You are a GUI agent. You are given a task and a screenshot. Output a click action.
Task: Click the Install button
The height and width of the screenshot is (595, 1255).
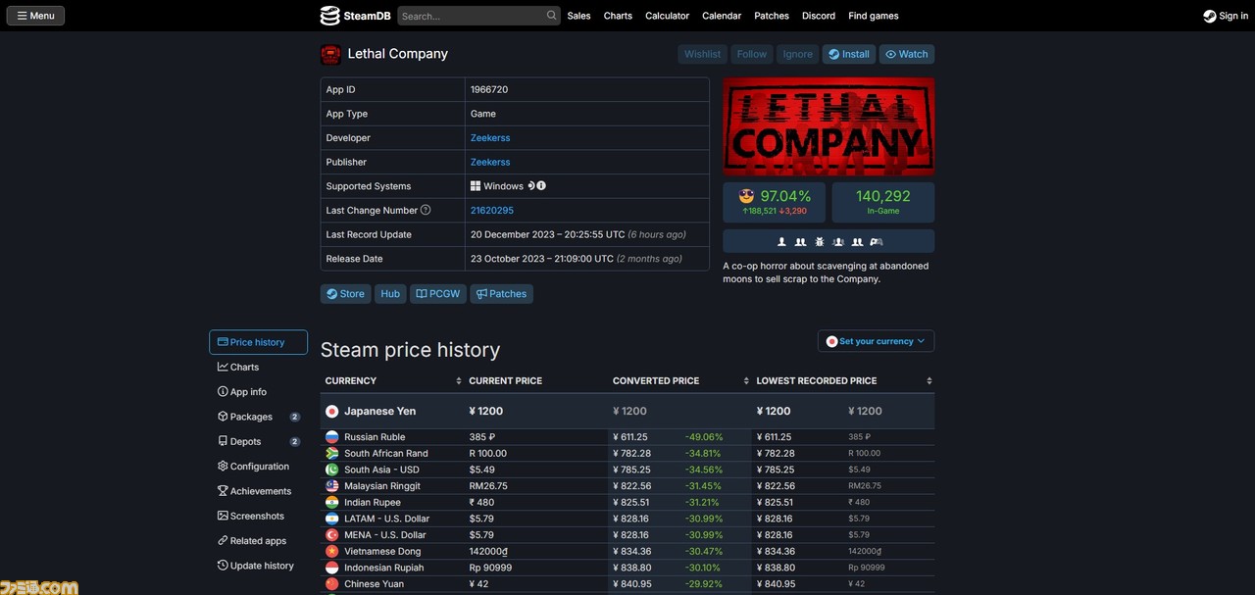tap(849, 54)
